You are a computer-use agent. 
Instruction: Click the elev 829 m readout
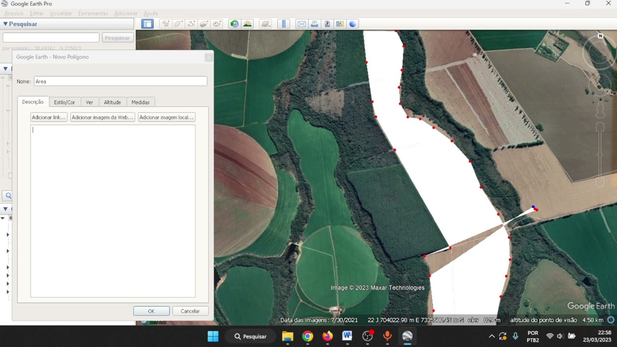tap(484, 320)
